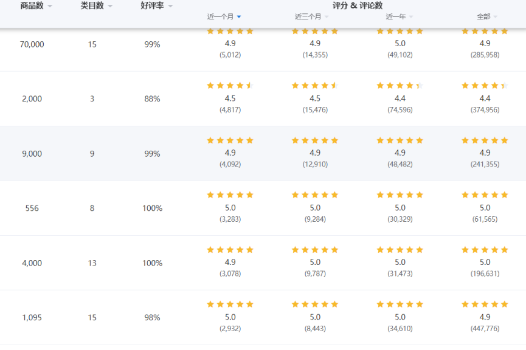This screenshot has width=526, height=350.
Task: Click the 近三个月 sort arrow
Action: point(327,17)
